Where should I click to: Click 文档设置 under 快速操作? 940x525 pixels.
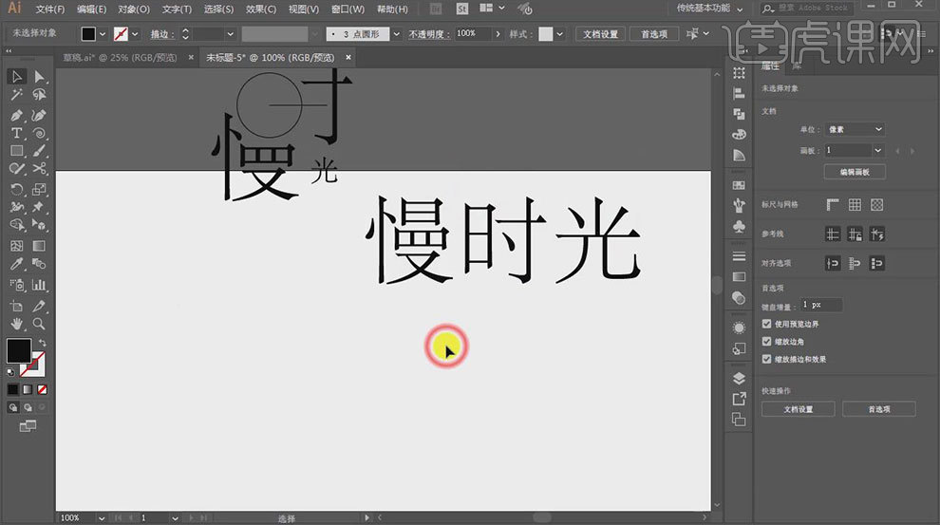click(798, 409)
